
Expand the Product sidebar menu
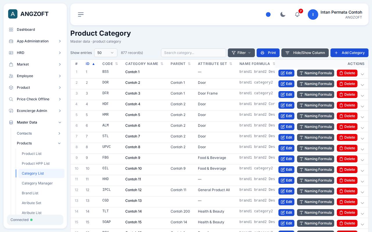tap(35, 88)
